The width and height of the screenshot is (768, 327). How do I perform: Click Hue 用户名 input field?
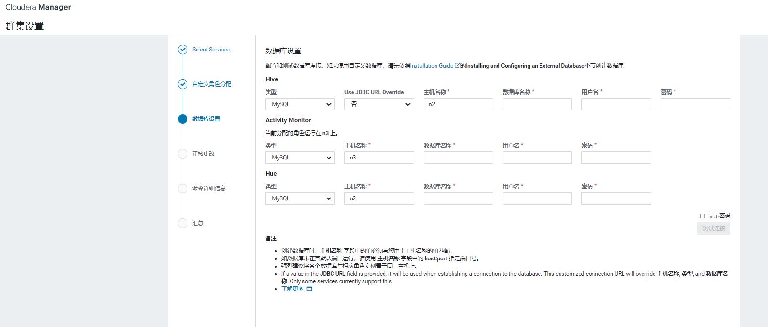537,198
